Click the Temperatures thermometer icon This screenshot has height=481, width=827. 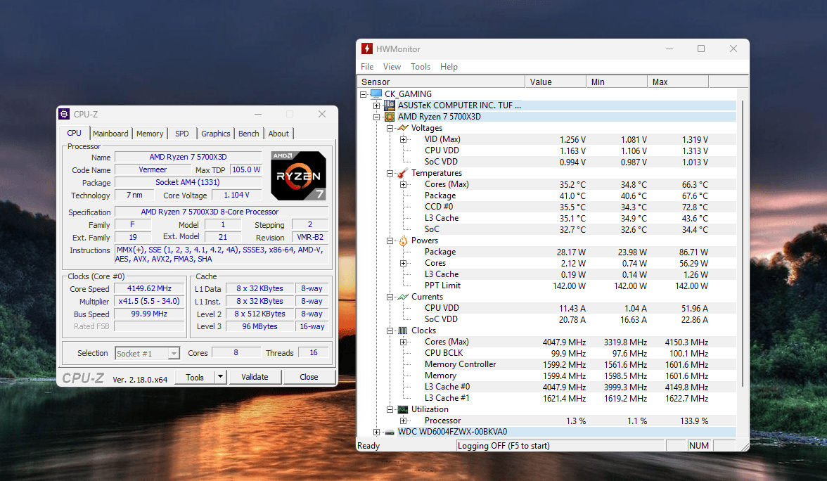tap(403, 173)
